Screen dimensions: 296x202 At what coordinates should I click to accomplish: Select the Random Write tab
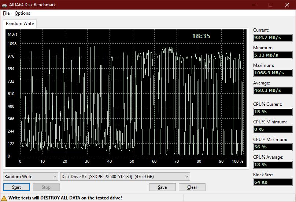click(x=20, y=24)
